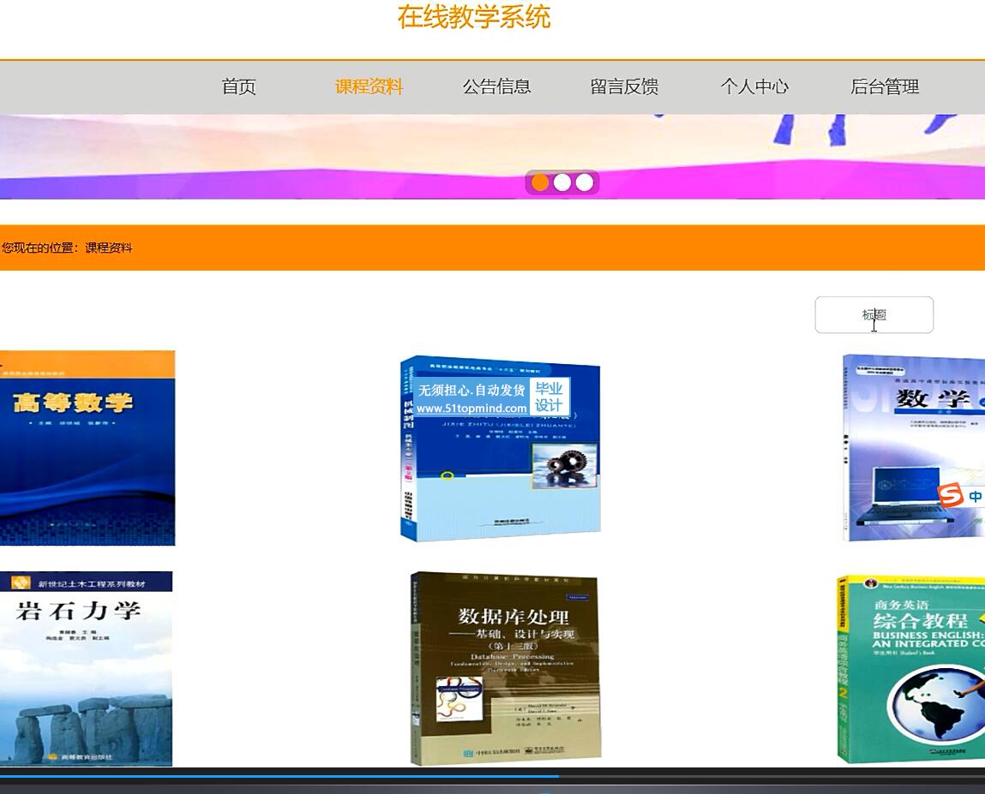Image resolution: width=985 pixels, height=794 pixels.
Task: Click the Sogou input method S icon
Action: [951, 495]
